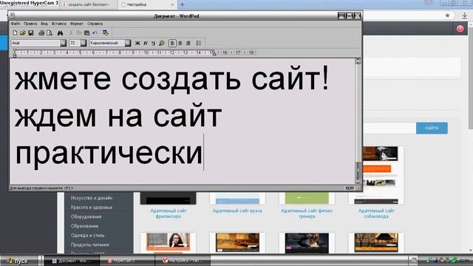Open the Адаптивный сайт фрилансера template link
Screen dimensions: 473x266
tap(168, 214)
